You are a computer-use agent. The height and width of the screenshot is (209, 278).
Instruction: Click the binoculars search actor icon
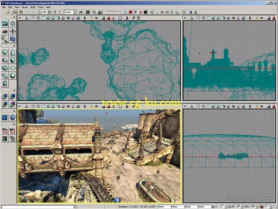point(81,12)
